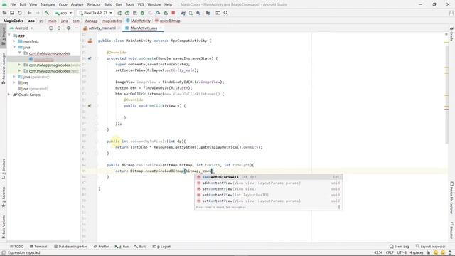Open the Pixel 3a API 27 device dropdown
455x256 pixels.
[x=95, y=13]
